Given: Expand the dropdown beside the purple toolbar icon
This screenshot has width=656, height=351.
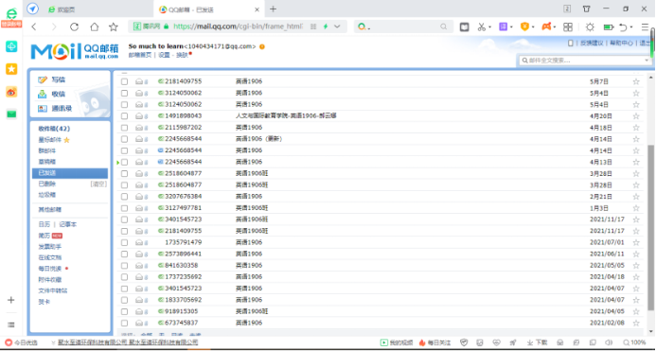Looking at the screenshot, I should point(511,27).
